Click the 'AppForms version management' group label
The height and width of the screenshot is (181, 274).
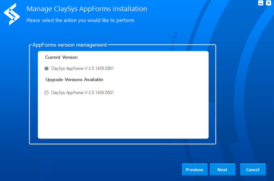coord(69,45)
